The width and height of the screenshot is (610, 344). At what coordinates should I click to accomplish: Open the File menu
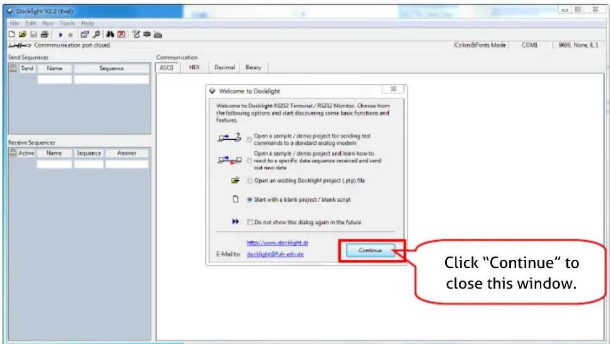click(x=13, y=23)
